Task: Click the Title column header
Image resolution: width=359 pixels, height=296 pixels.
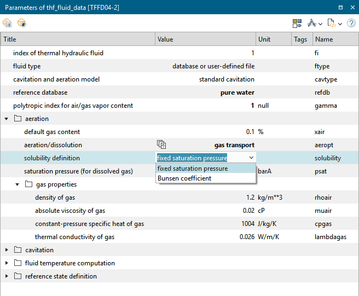Action: [x=78, y=39]
